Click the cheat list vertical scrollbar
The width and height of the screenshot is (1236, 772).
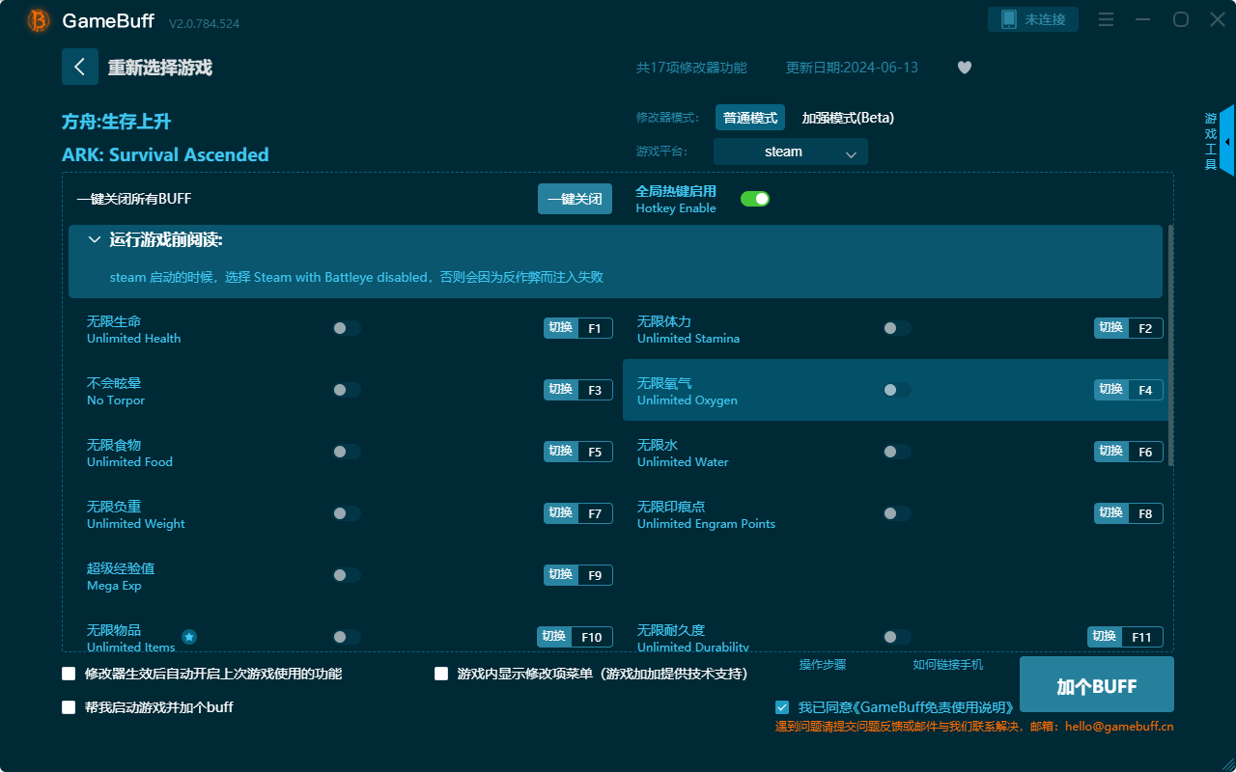click(1171, 345)
